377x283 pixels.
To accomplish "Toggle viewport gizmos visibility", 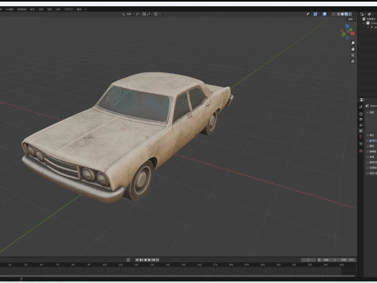I will pyautogui.click(x=316, y=14).
